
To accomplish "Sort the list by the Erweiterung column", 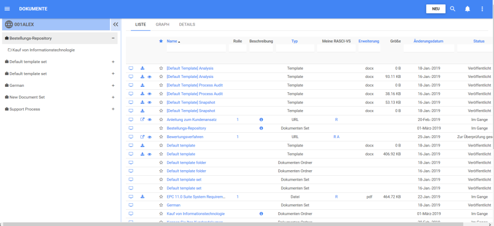I will (x=369, y=41).
